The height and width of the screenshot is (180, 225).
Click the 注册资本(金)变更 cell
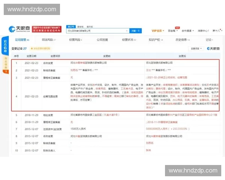[x=52, y=129]
